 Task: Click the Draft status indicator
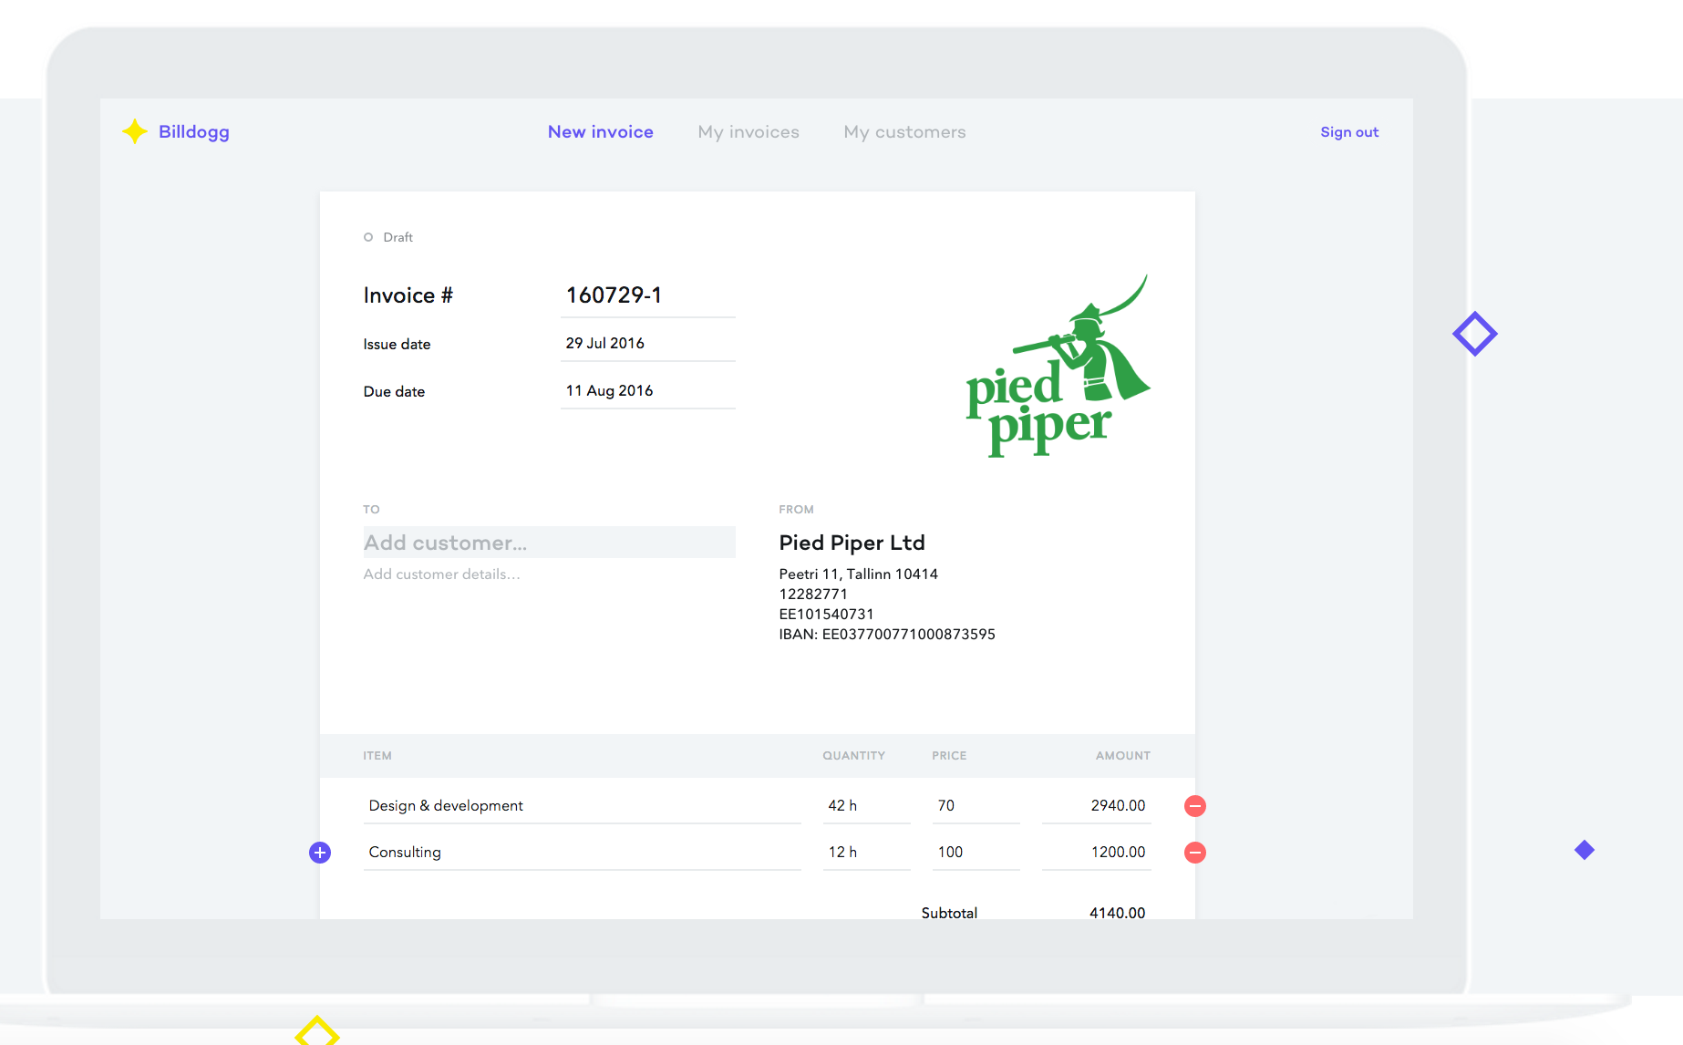coord(388,237)
